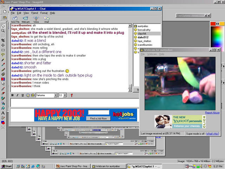Switch to Webcam for auntyalias taskbar button

[x=109, y=166]
